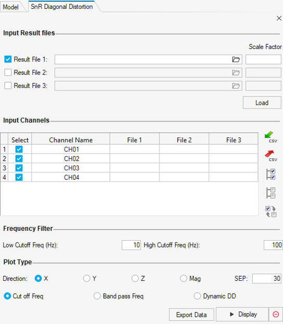Screen dimensions: 283x324
Task: Click the Load button
Action: coord(262,103)
